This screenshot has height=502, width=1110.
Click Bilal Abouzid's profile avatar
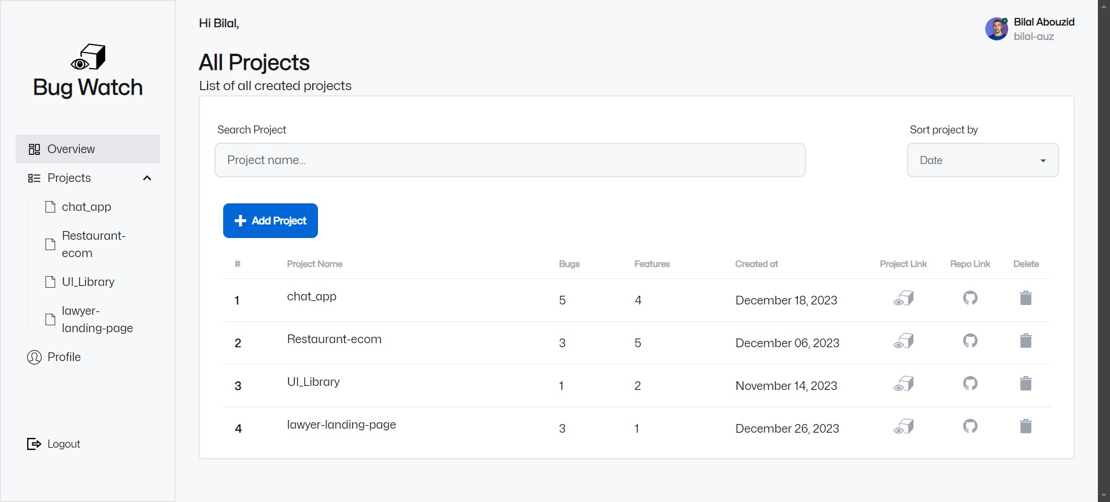click(x=997, y=29)
